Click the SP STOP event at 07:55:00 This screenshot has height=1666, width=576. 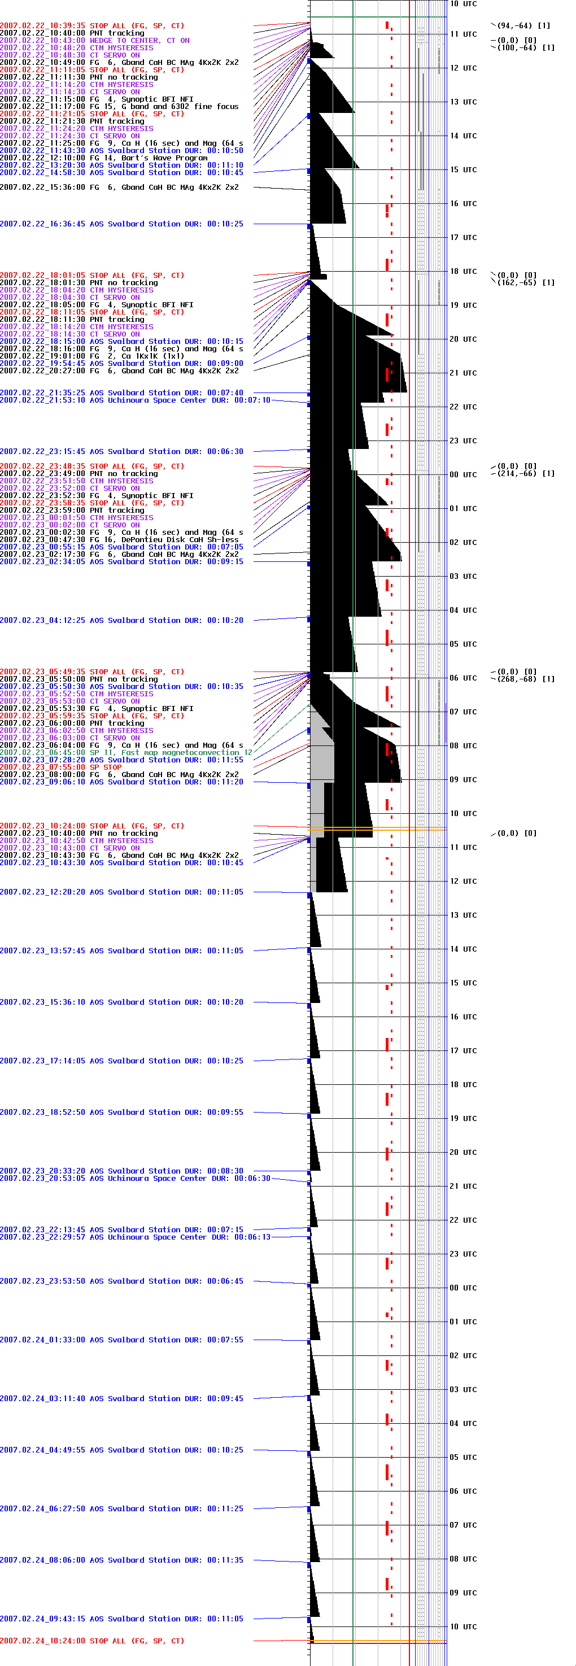tap(61, 767)
